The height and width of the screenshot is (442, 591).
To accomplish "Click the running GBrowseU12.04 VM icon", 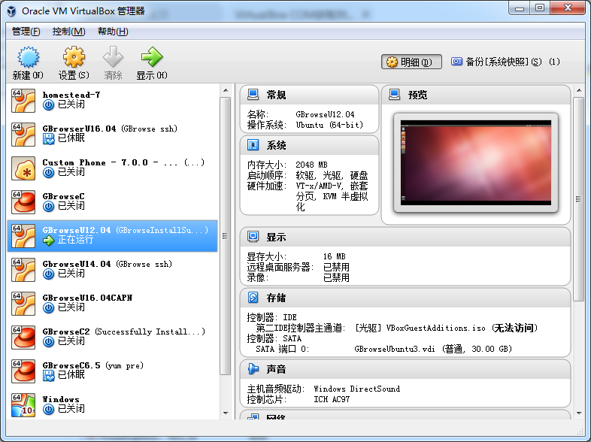I will (x=23, y=236).
